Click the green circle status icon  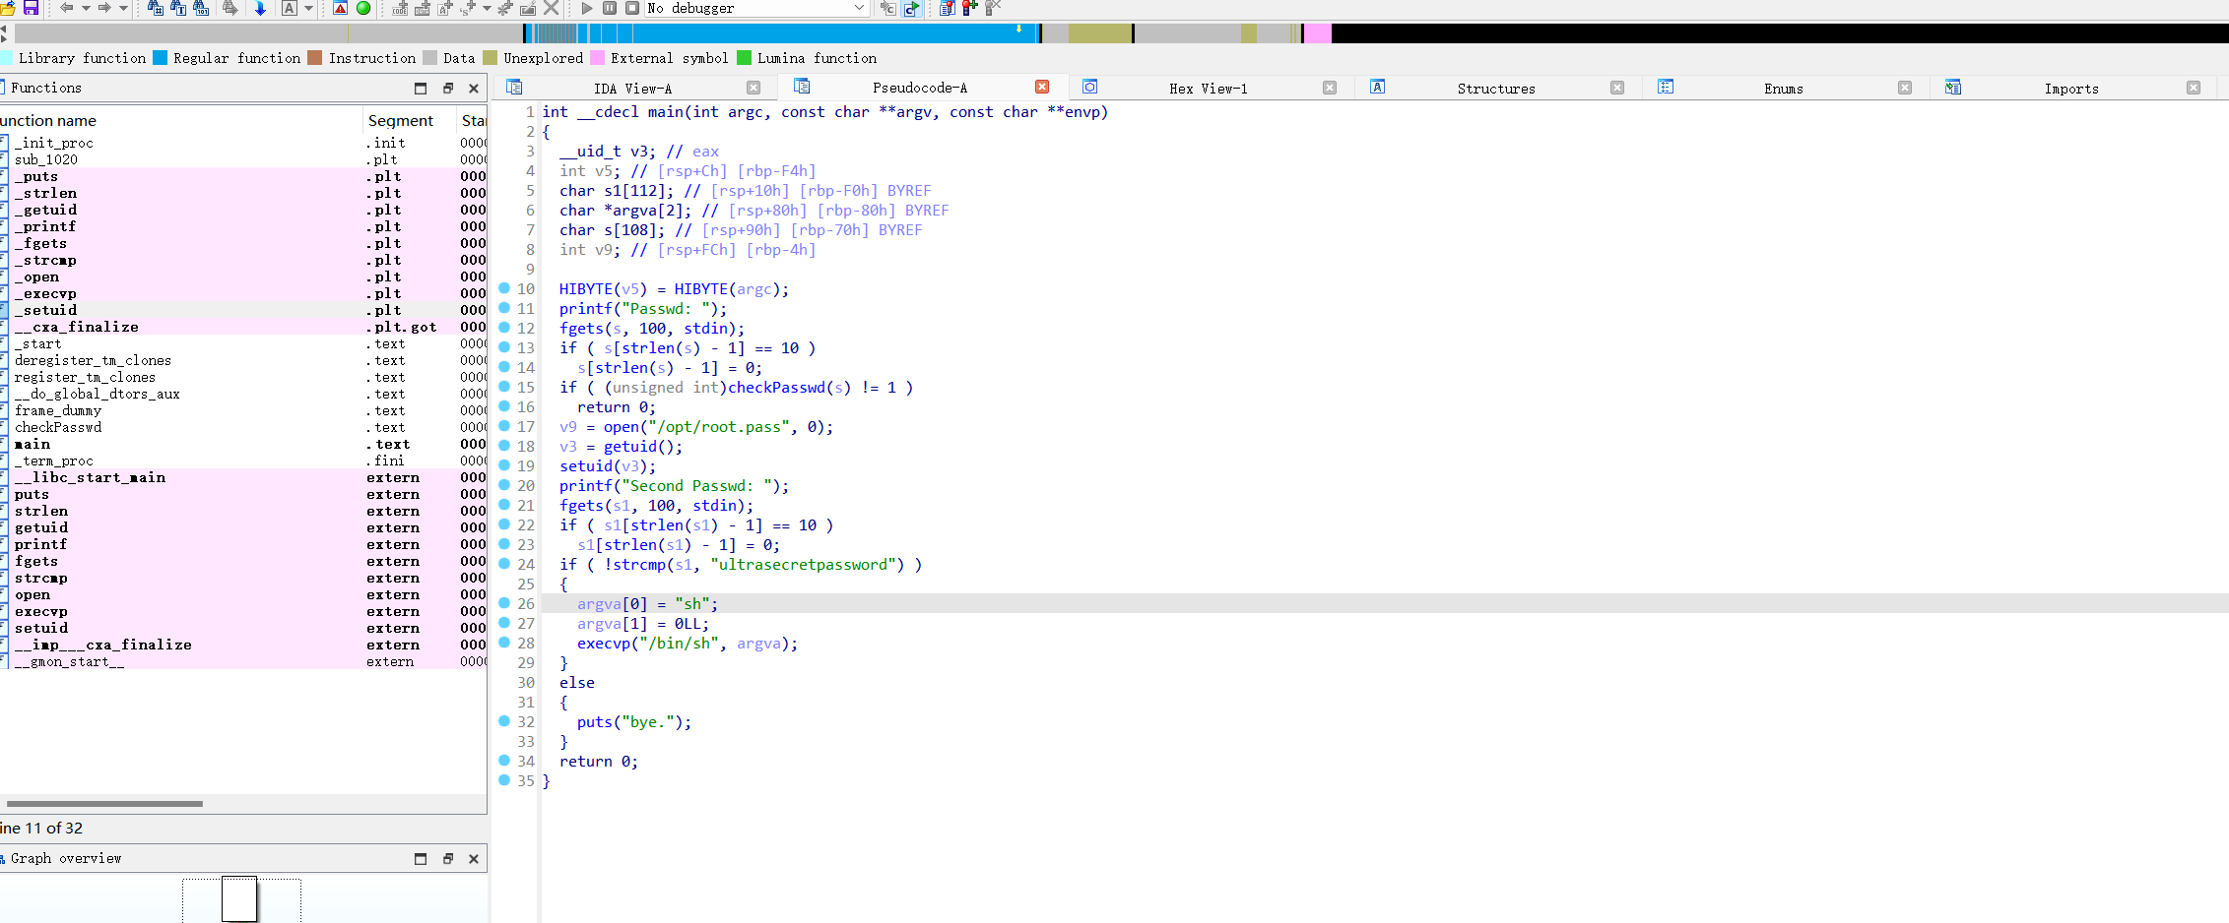coord(363,8)
